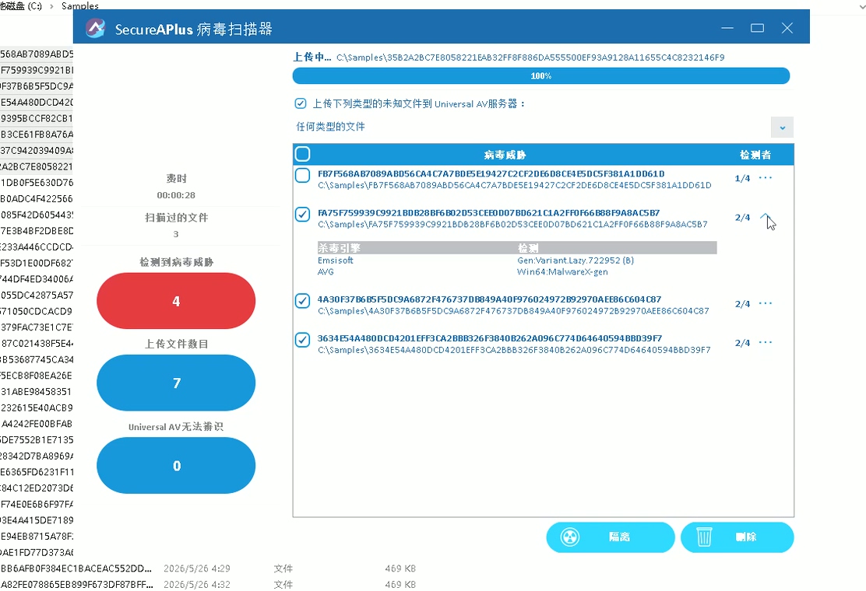Check the FB7F568AB7089 threat checkbox

click(x=303, y=175)
